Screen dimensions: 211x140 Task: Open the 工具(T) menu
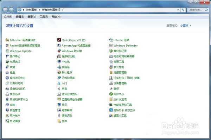click(x=44, y=16)
